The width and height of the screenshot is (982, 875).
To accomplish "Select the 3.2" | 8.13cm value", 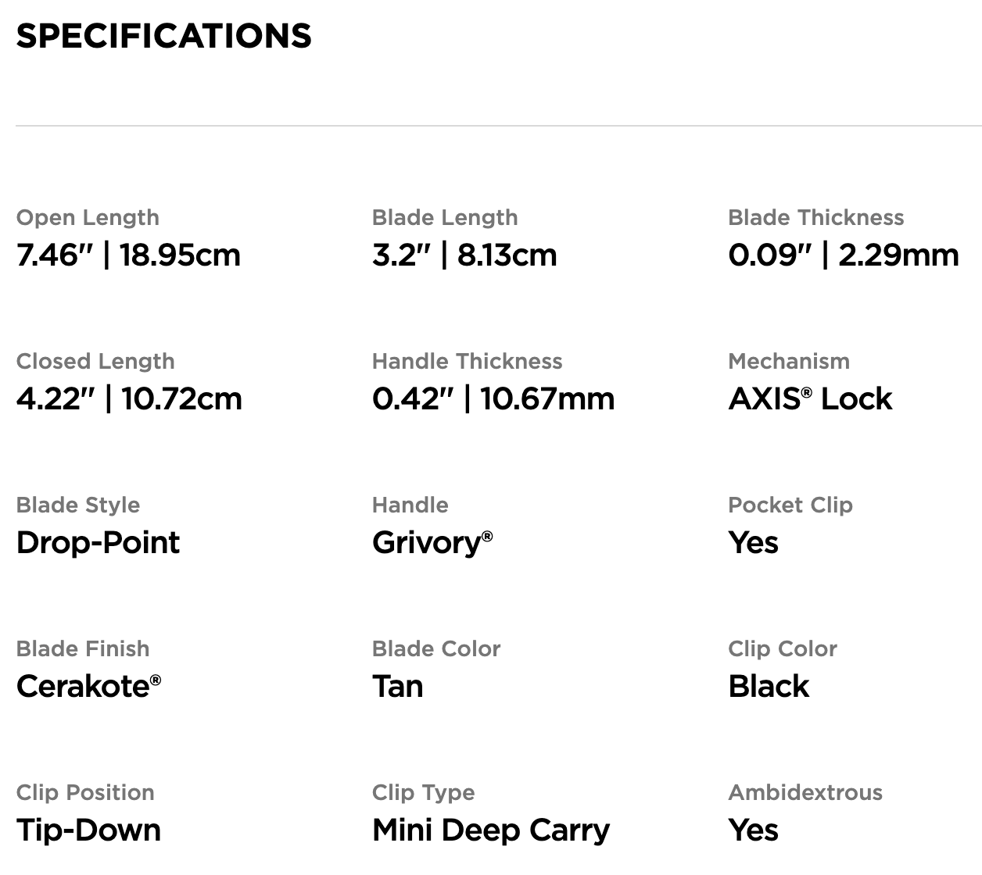I will pos(464,255).
